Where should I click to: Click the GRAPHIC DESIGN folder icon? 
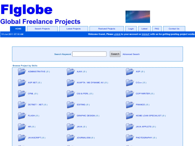(71, 116)
